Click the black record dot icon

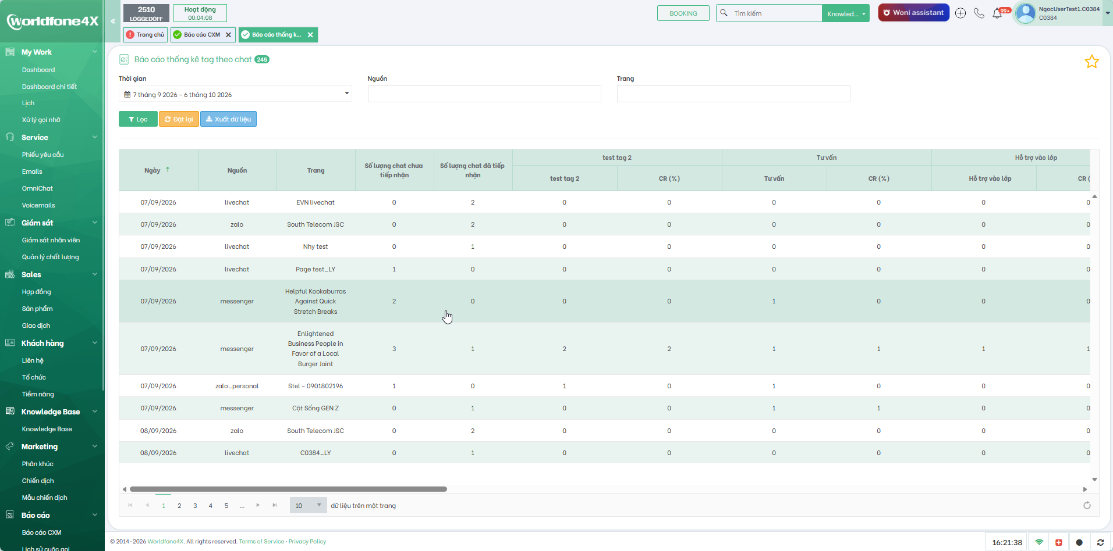point(1079,542)
